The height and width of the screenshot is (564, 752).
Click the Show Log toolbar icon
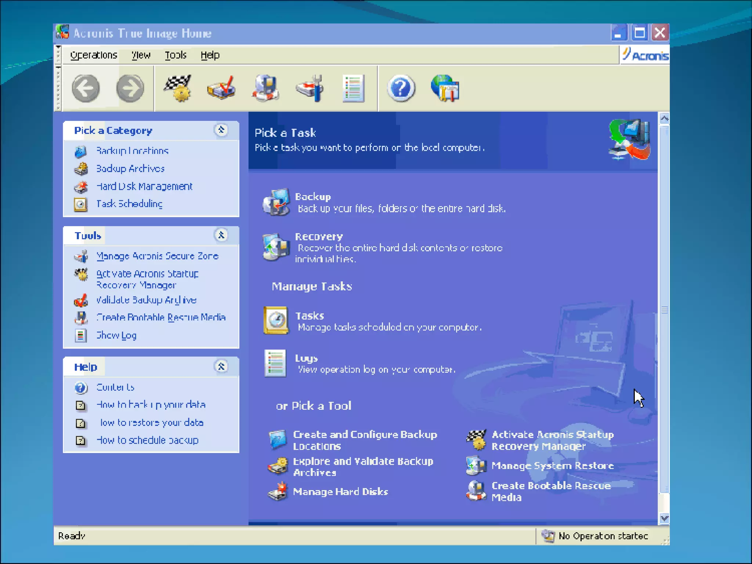pyautogui.click(x=353, y=88)
